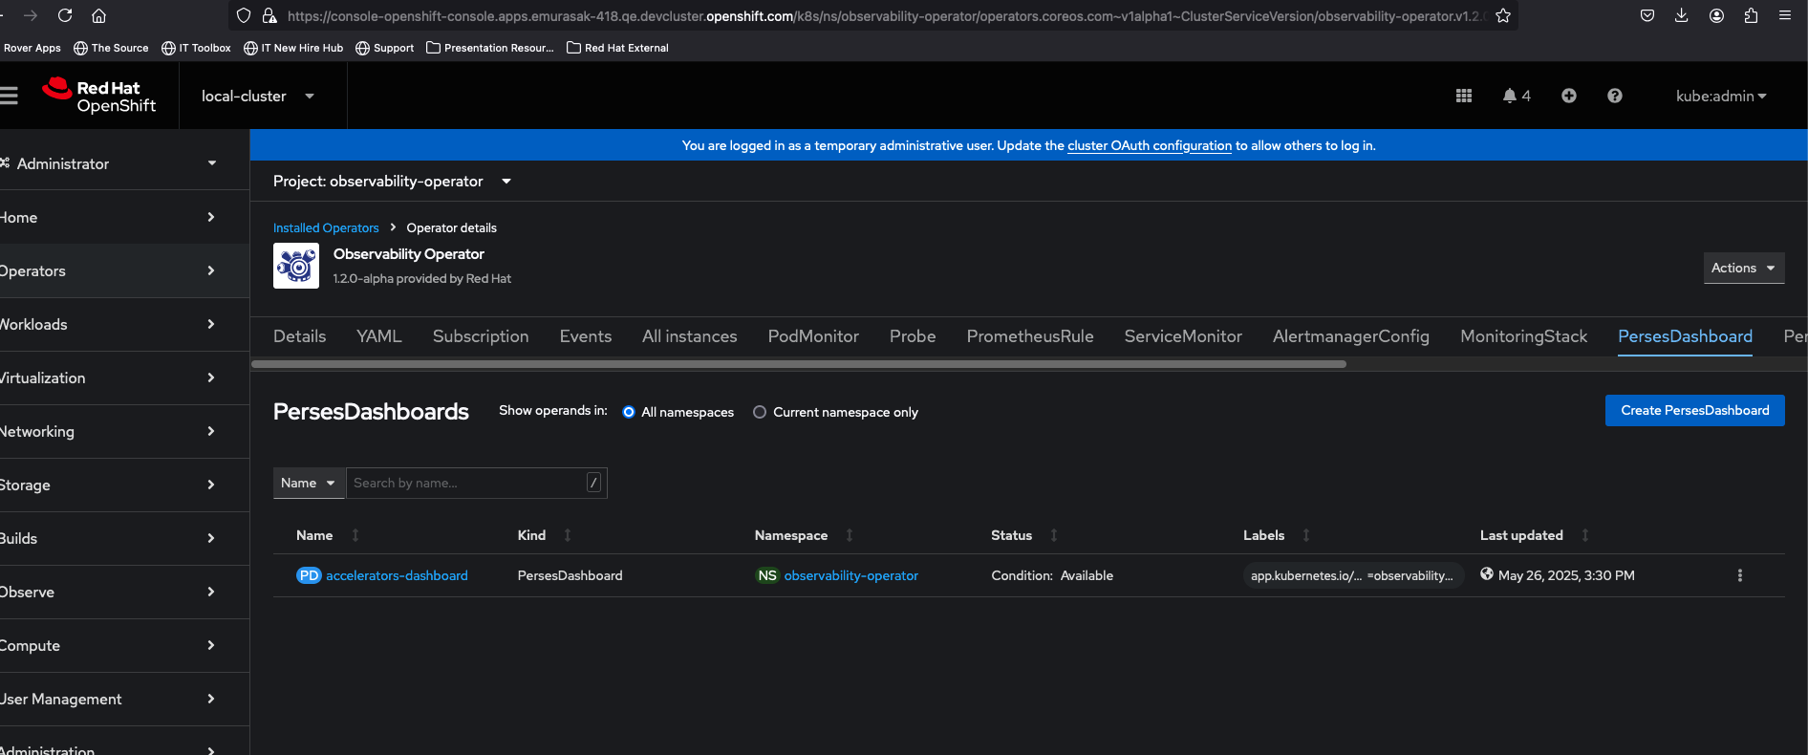Open the notifications bell icon

[1510, 96]
